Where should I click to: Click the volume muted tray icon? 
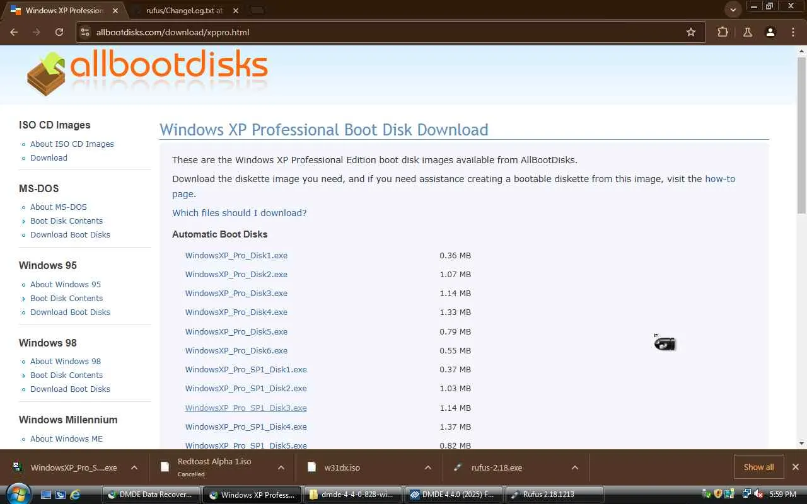[758, 495]
